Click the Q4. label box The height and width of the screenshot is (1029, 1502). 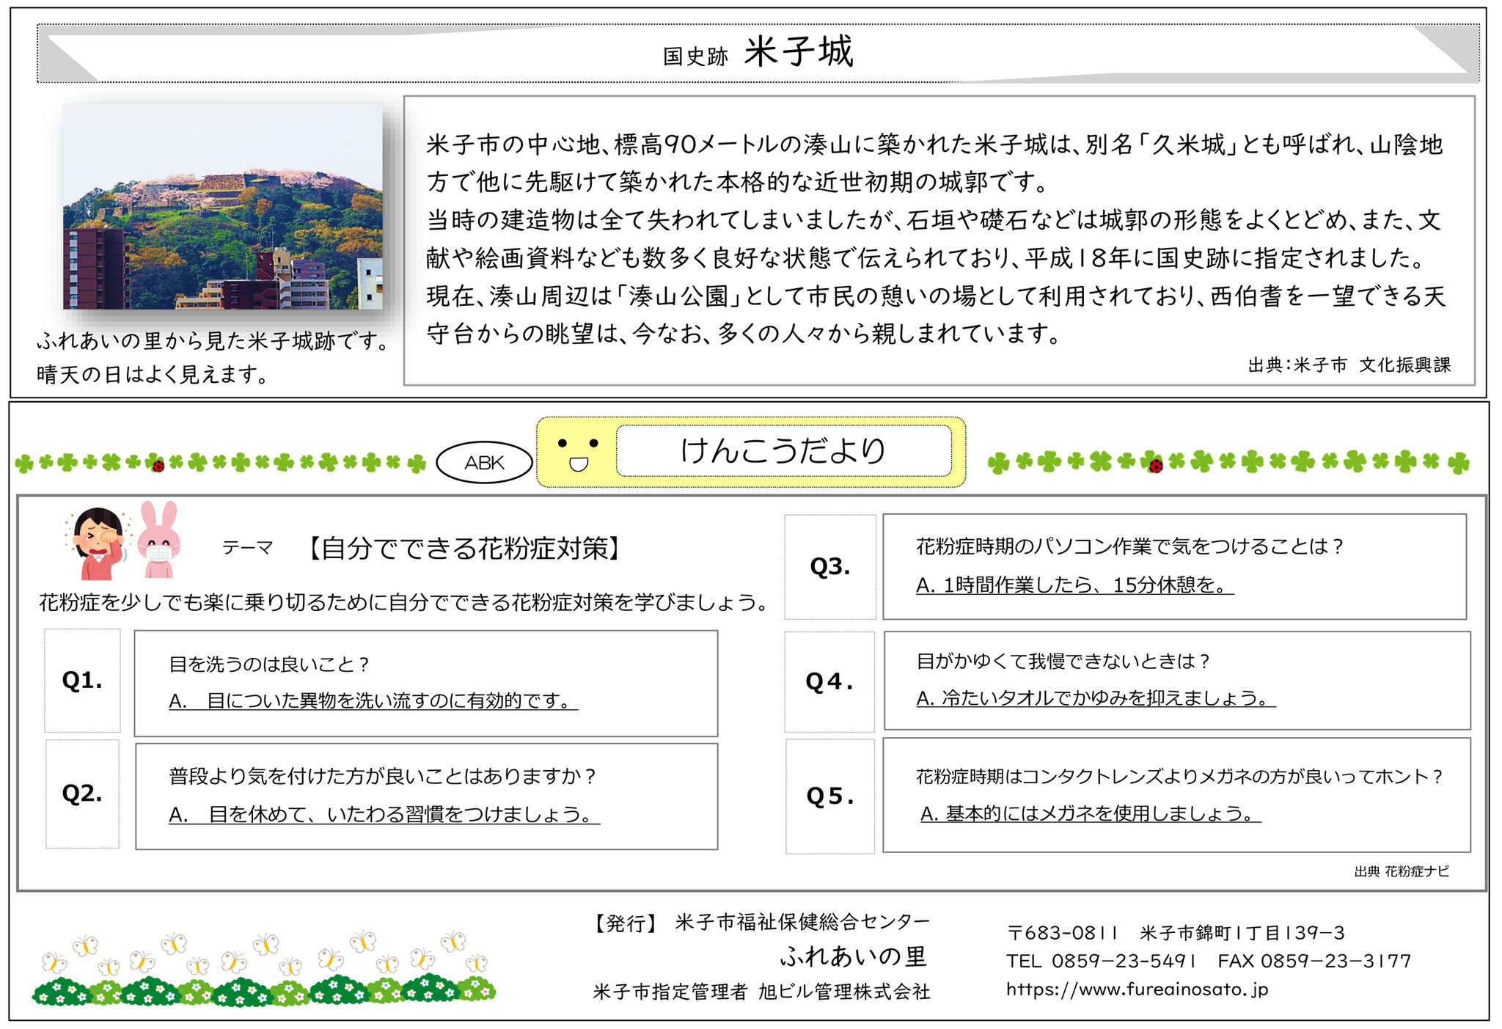pyautogui.click(x=829, y=682)
